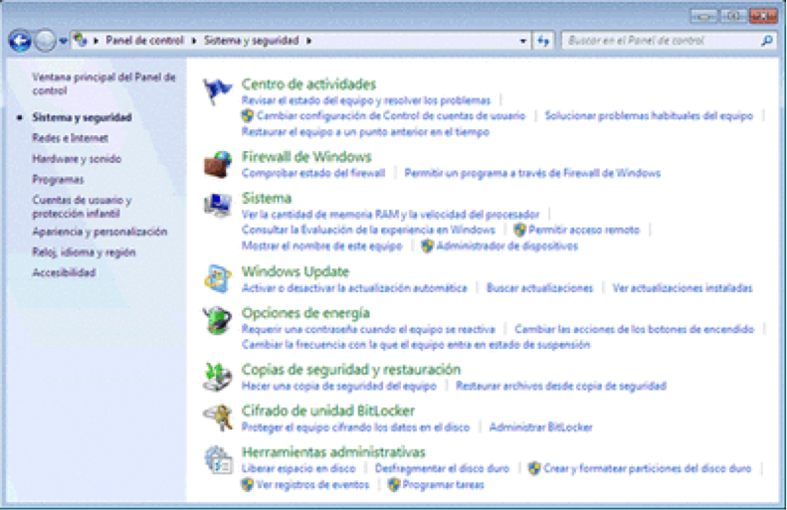Image resolution: width=787 pixels, height=510 pixels.
Task: Click the Herramientas administrativas gear icon
Action: click(218, 459)
